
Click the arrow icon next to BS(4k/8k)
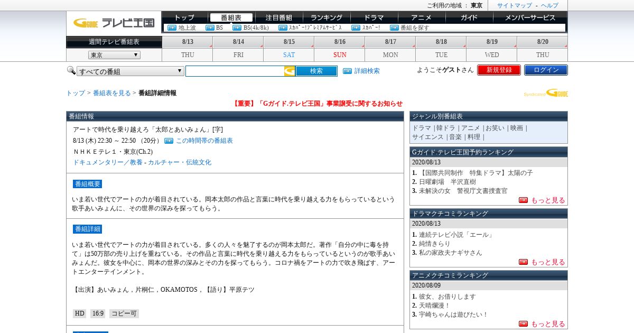click(x=237, y=27)
